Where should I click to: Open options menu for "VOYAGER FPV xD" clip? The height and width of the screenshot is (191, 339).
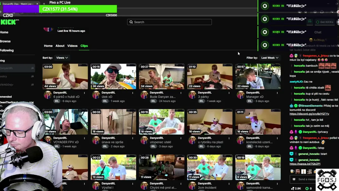(84, 138)
